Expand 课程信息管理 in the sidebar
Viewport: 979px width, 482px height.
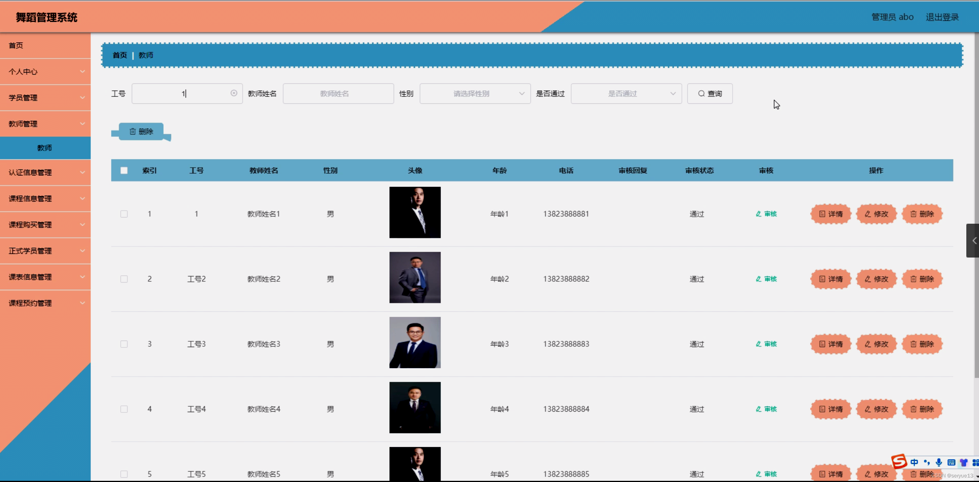45,198
